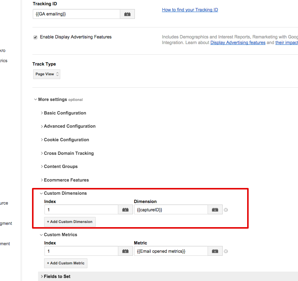Open macro picker for Email opened metrics field

pyautogui.click(x=215, y=251)
